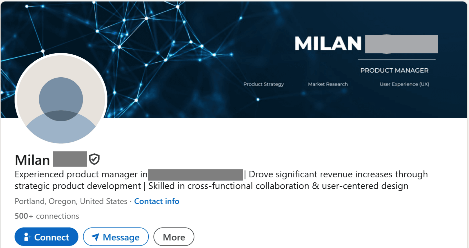Click User Experience (UX) banner label
The image size is (469, 248).
click(404, 84)
